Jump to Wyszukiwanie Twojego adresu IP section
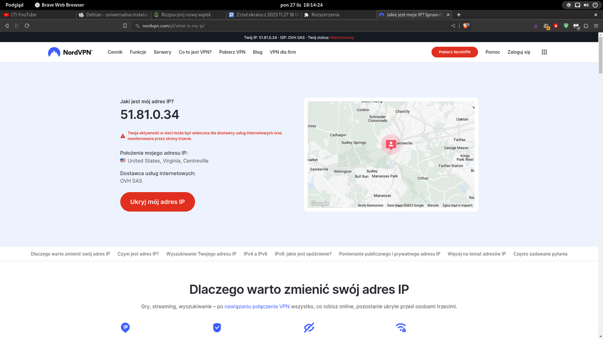Image resolution: width=603 pixels, height=339 pixels. (201, 254)
